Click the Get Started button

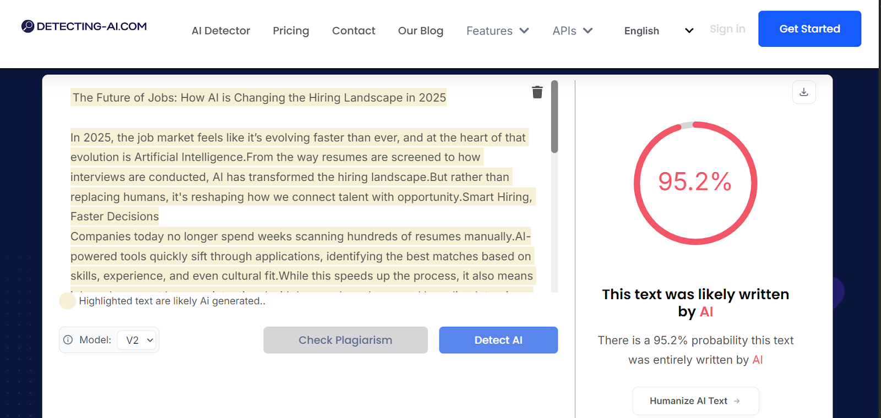(x=809, y=29)
